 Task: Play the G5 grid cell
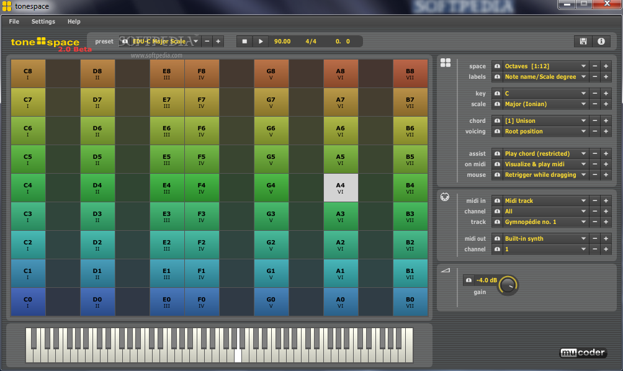tap(271, 159)
